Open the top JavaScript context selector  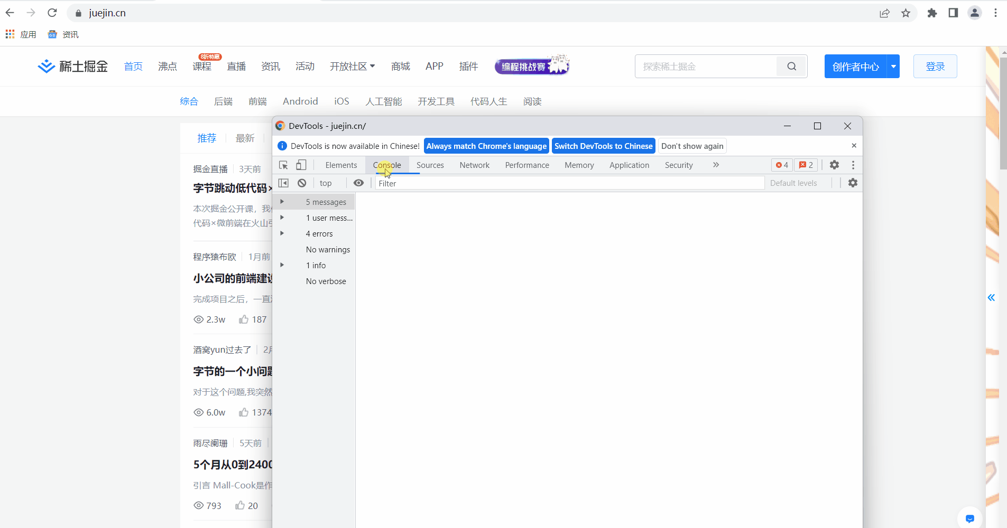point(326,183)
